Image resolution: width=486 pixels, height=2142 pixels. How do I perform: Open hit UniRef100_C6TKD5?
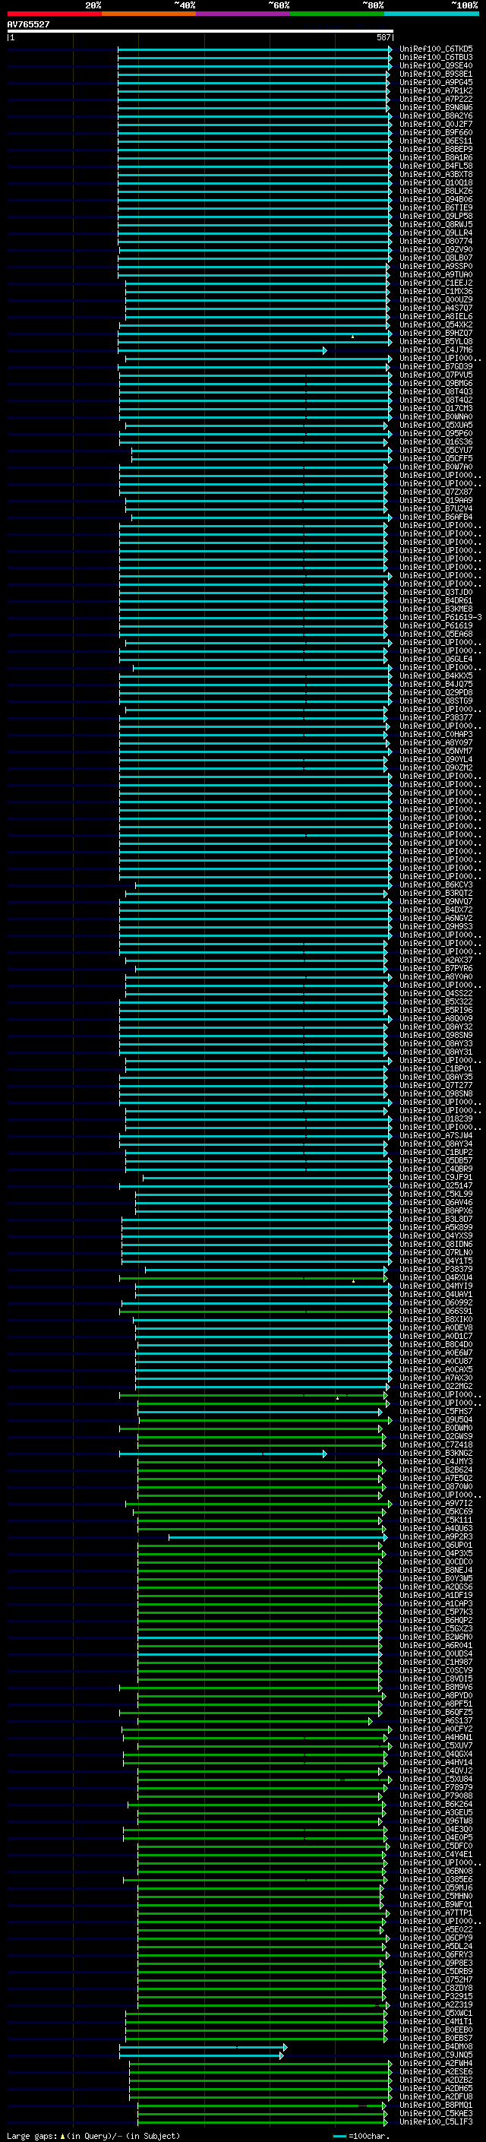click(436, 49)
